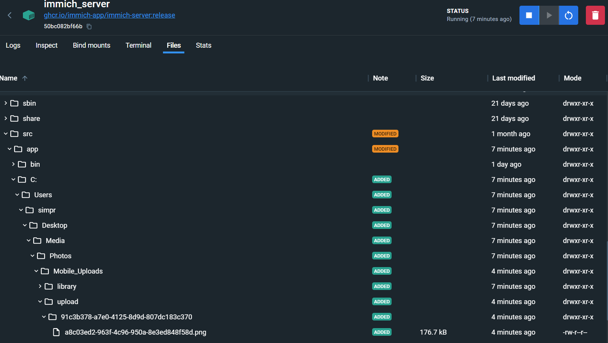The image size is (608, 343).
Task: Collapse the src folder
Action: tap(6, 134)
